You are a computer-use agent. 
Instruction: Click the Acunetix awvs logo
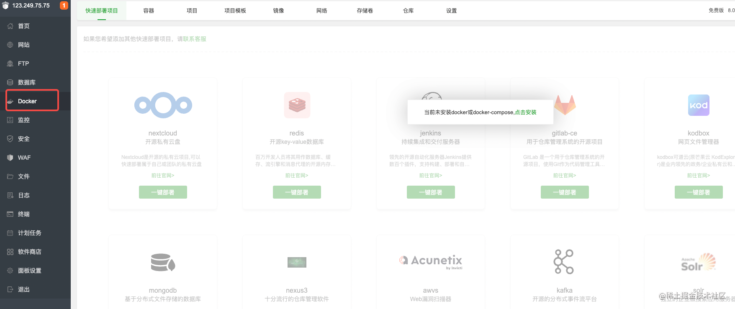click(431, 261)
